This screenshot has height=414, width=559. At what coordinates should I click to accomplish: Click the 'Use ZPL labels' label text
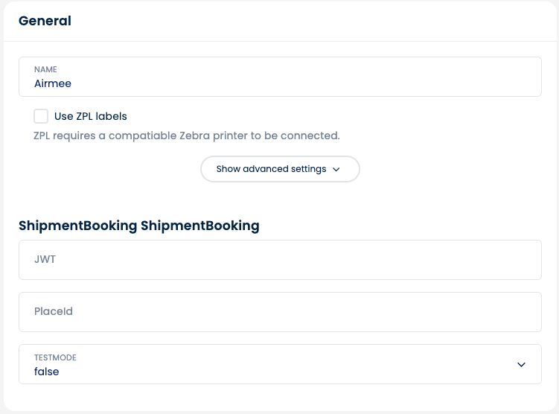pyautogui.click(x=90, y=116)
